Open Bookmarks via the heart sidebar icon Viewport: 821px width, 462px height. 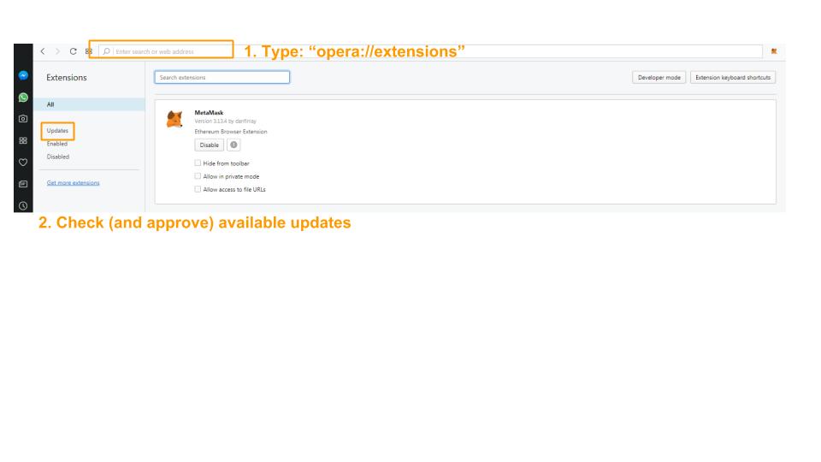(23, 163)
